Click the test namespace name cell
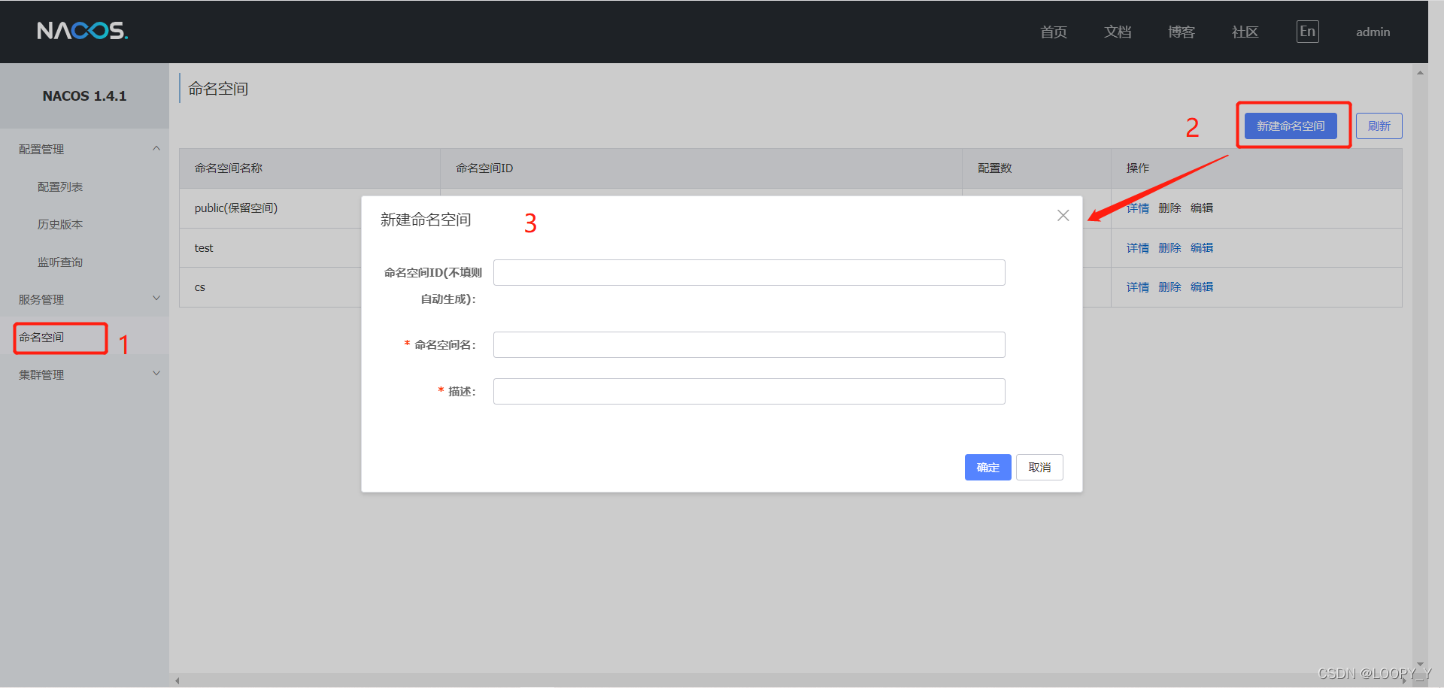Screen dimensions: 1444x688 point(204,247)
